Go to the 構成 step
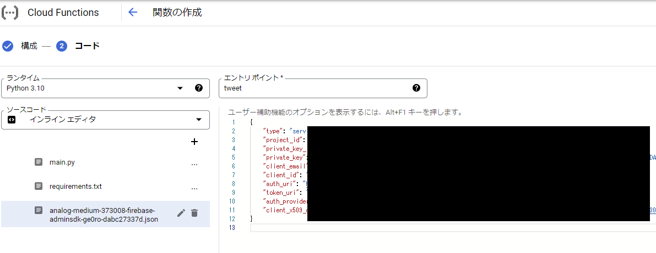The width and height of the screenshot is (656, 253). point(29,46)
